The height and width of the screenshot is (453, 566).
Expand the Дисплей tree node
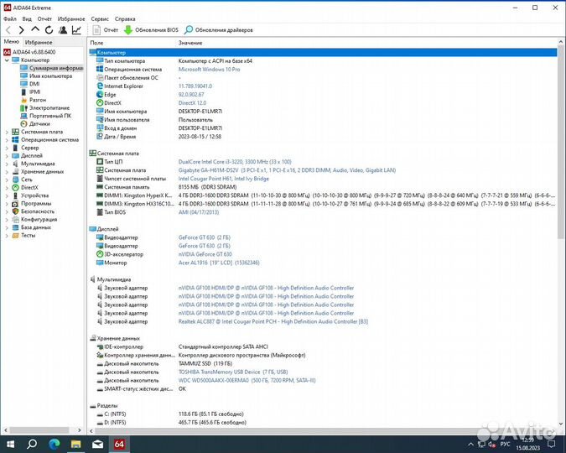click(x=7, y=156)
